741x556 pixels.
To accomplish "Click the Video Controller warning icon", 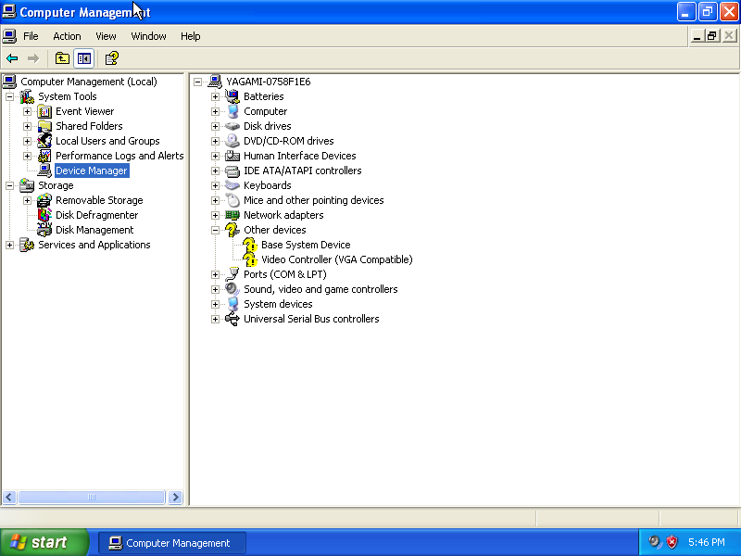I will (250, 259).
